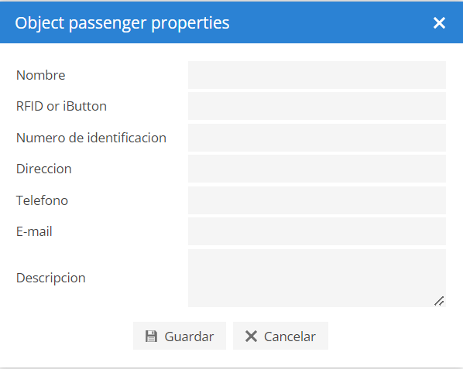Click inside the Descripcion text area
This screenshot has width=463, height=369.
(317, 278)
